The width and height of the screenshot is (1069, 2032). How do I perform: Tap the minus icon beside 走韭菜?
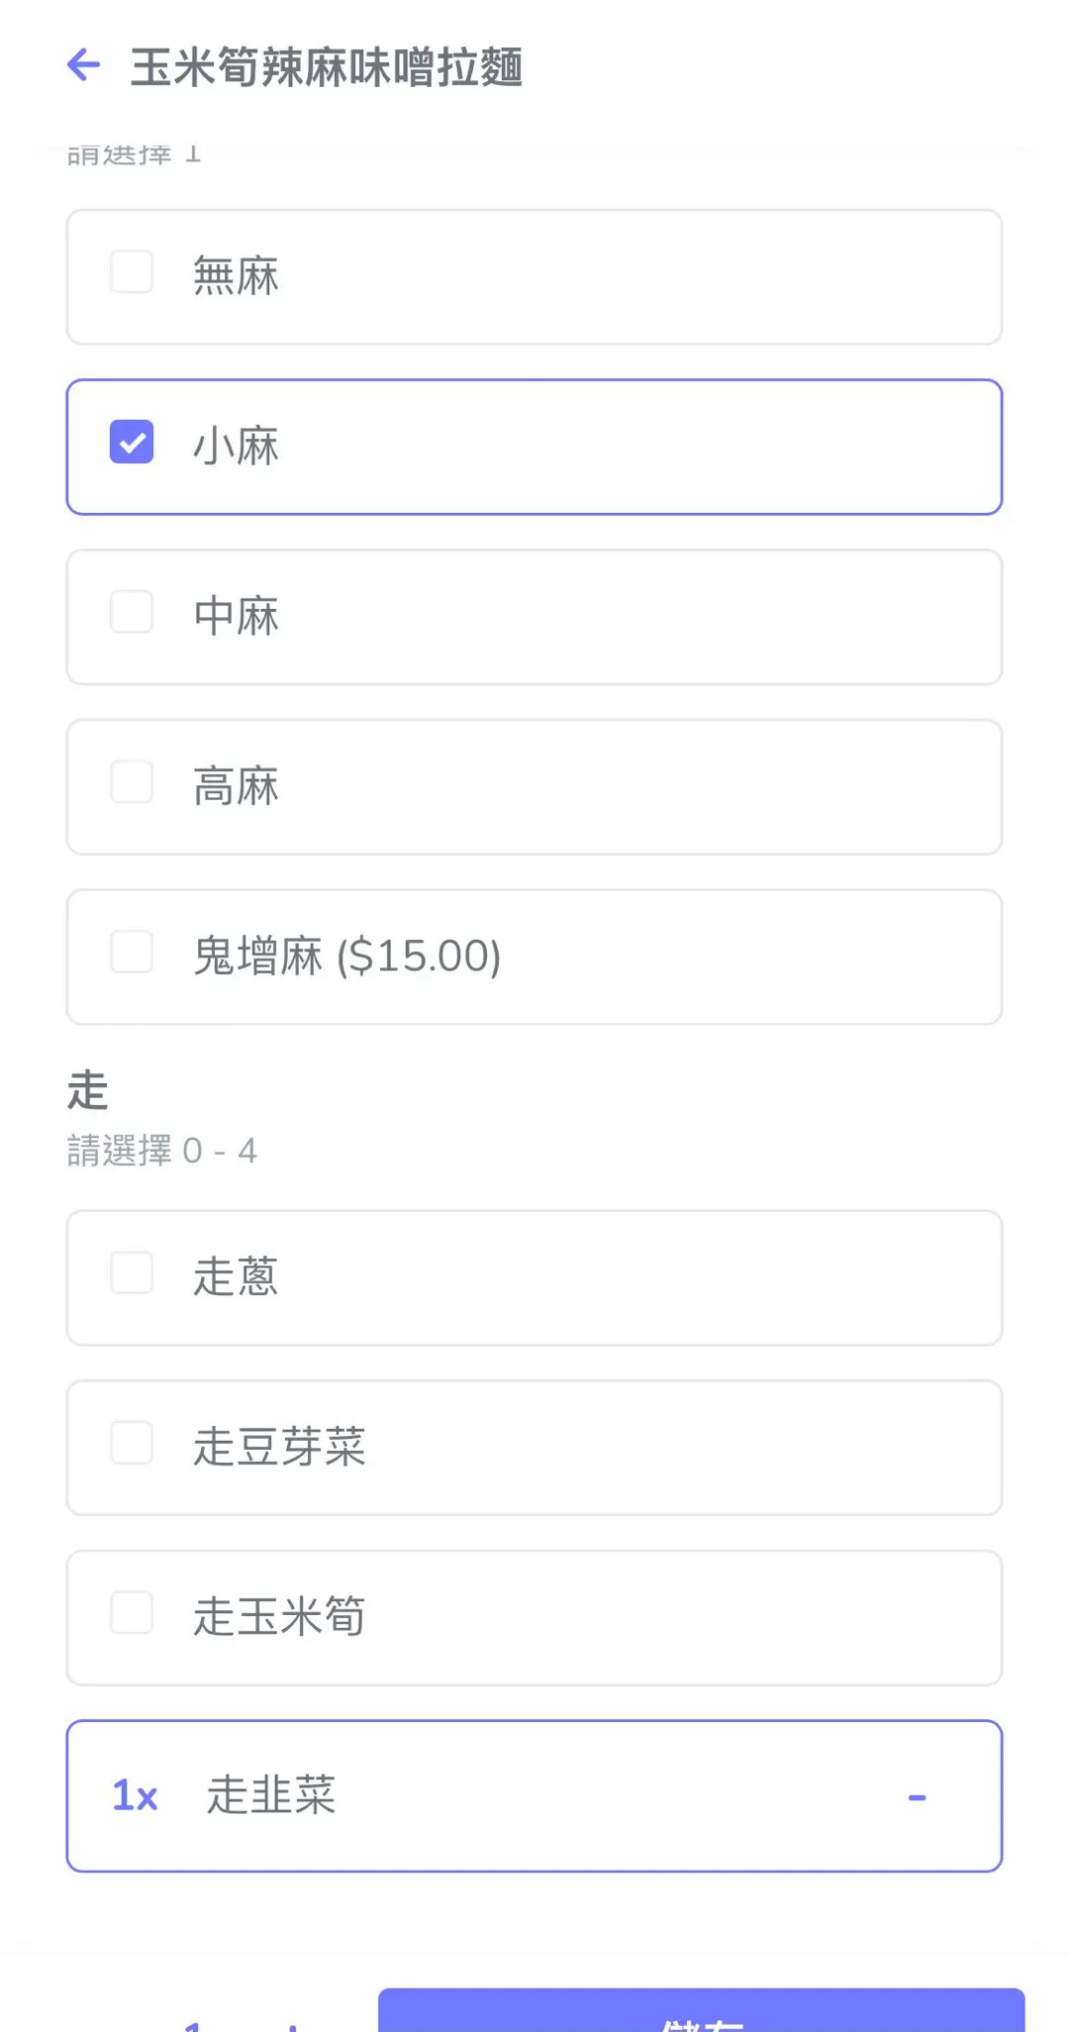click(x=917, y=1797)
